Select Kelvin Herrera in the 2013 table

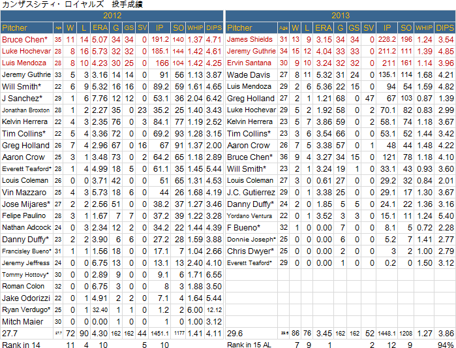[250, 121]
